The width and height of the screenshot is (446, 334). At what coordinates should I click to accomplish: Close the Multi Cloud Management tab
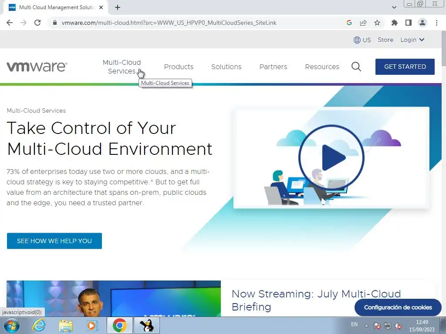coord(101,7)
